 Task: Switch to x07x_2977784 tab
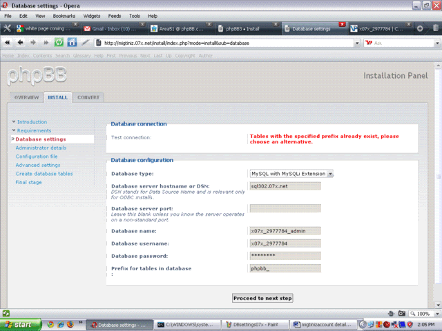click(x=381, y=29)
